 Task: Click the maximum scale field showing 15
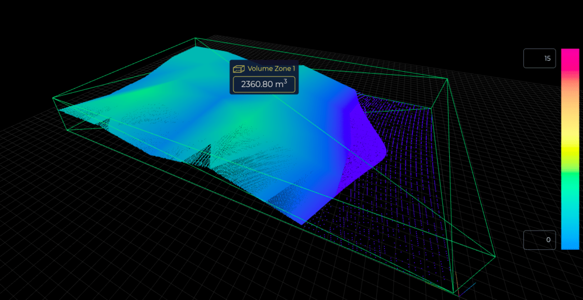click(539, 58)
